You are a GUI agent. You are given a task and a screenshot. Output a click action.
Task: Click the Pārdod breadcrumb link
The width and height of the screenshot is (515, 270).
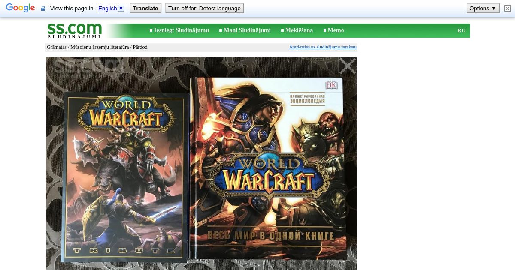pyautogui.click(x=140, y=47)
